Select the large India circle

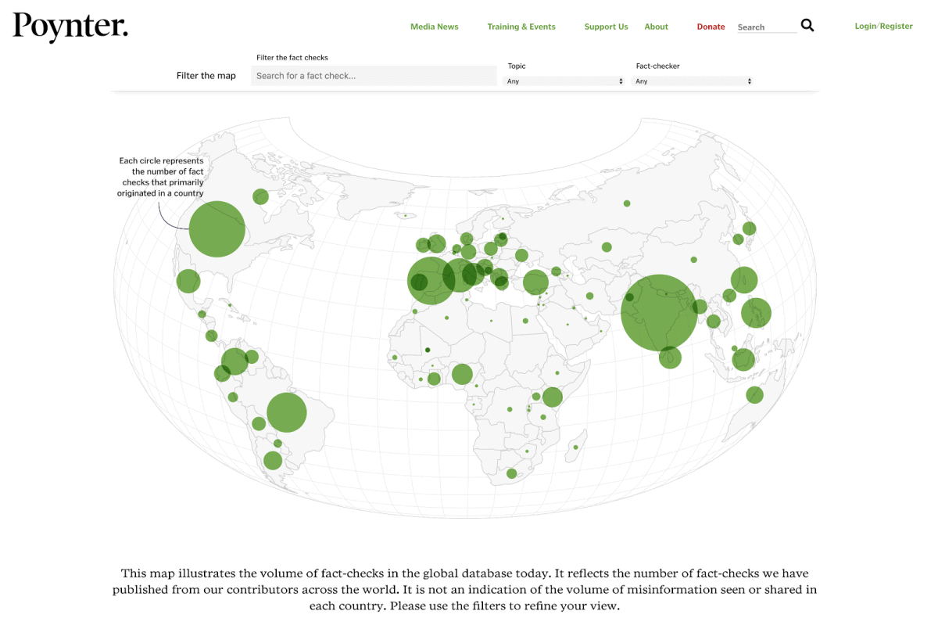[x=658, y=312]
